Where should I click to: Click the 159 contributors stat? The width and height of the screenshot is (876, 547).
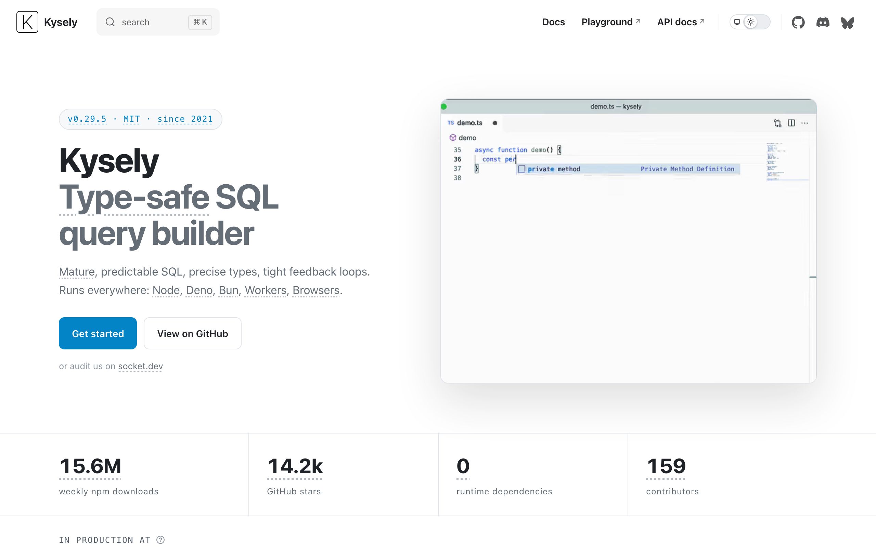(x=666, y=466)
